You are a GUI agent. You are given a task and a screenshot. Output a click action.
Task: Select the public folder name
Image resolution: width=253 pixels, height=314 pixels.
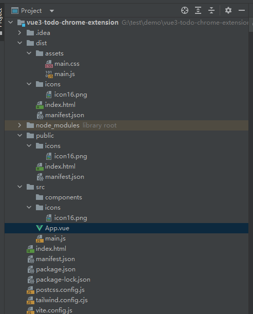pyautogui.click(x=45, y=136)
